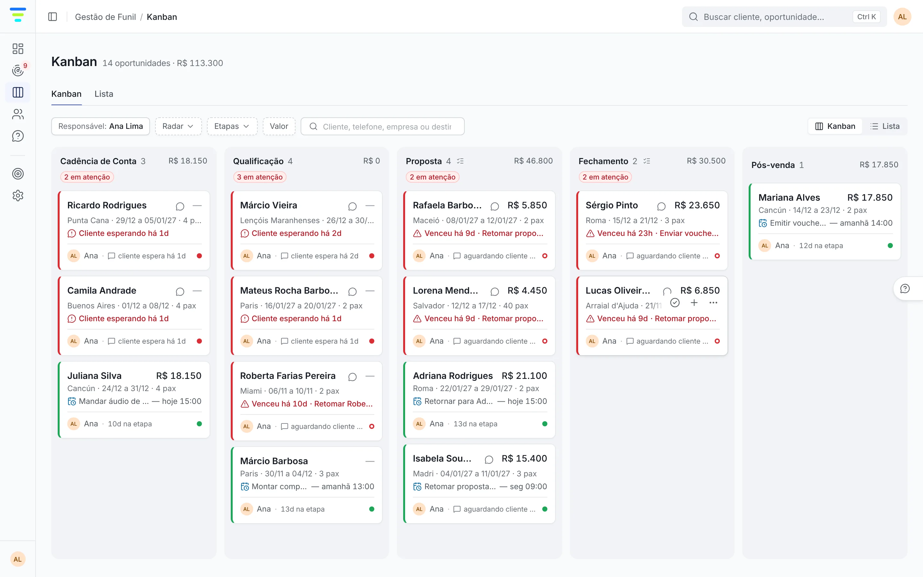Open the help chat icon in sidebar
The width and height of the screenshot is (923, 577).
18,136
